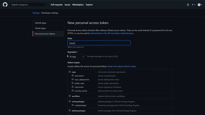Image resolution: width=205 pixels, height=115 pixels.
Task: Open the notifications bell
Action: coord(188,5)
